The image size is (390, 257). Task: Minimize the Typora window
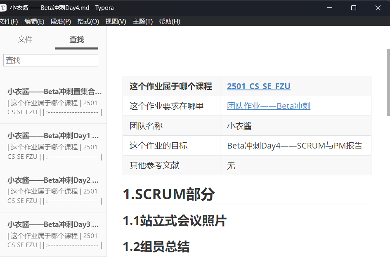pos(330,8)
